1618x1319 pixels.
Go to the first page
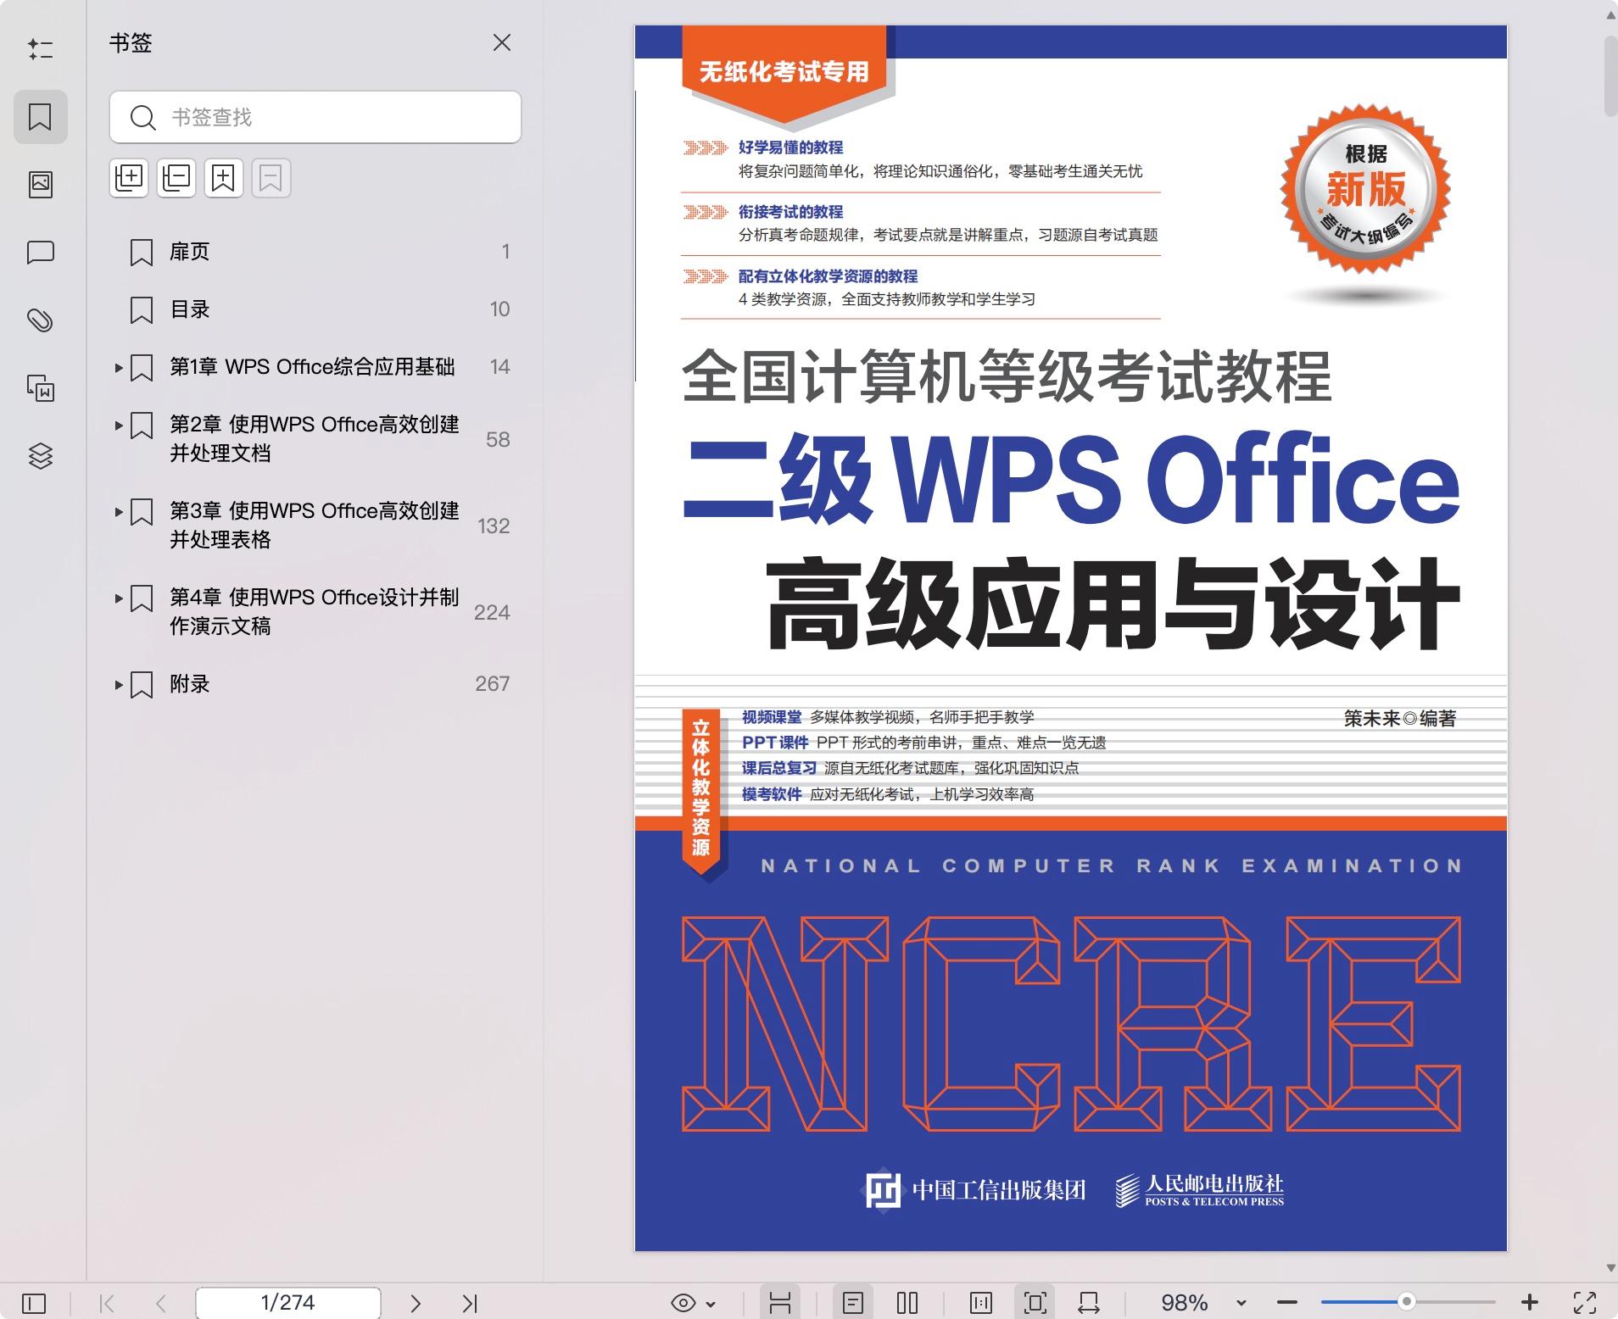(x=107, y=1303)
